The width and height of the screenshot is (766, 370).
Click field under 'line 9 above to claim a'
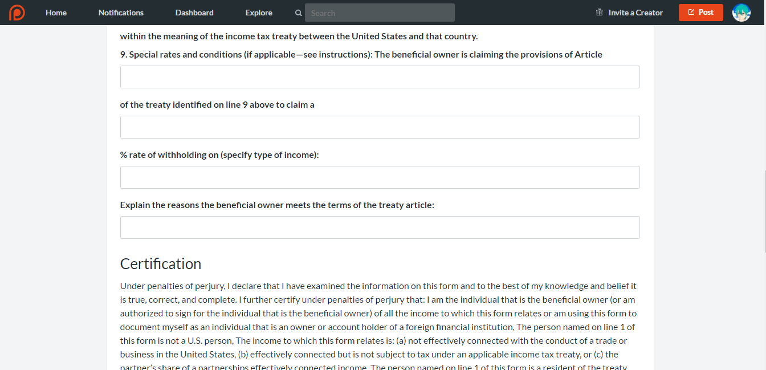[380, 127]
